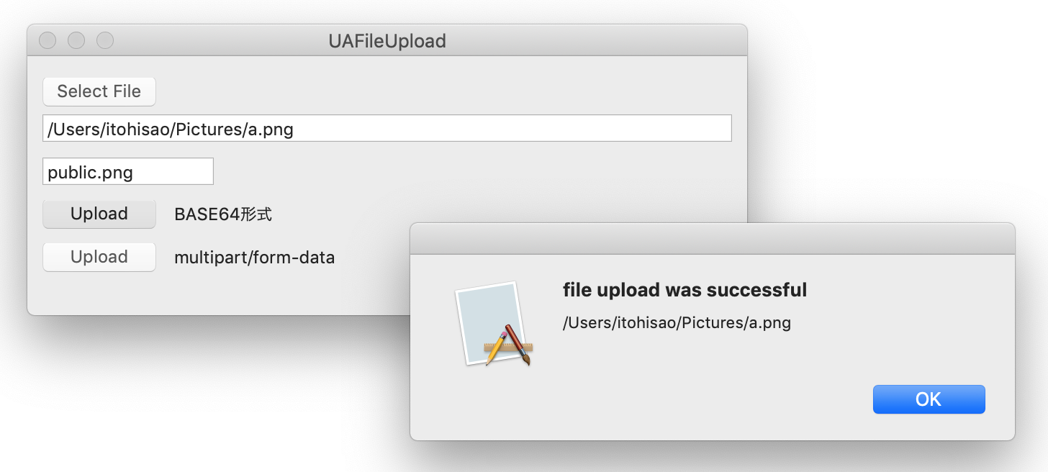Click the blank area left of the OK button

tap(648, 399)
